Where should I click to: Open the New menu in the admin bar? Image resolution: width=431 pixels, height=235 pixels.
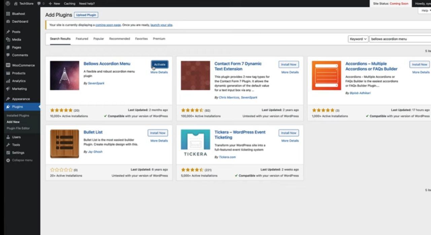click(54, 3)
